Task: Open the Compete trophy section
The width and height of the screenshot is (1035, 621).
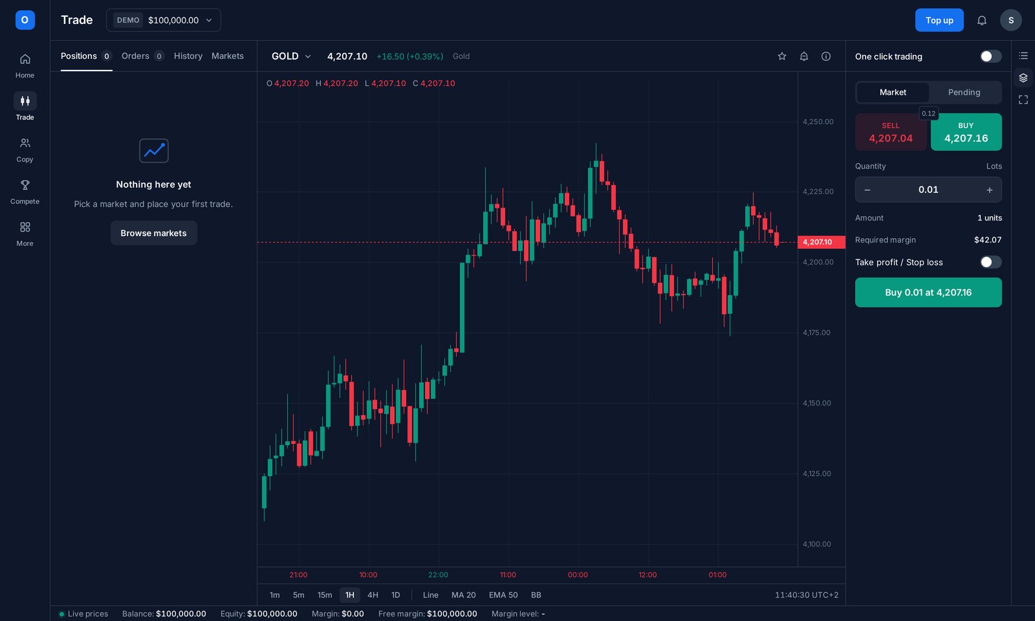Action: [25, 192]
